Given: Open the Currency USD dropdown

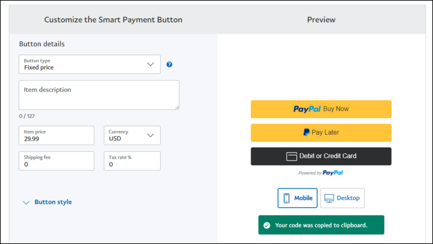Looking at the screenshot, I should [x=132, y=135].
